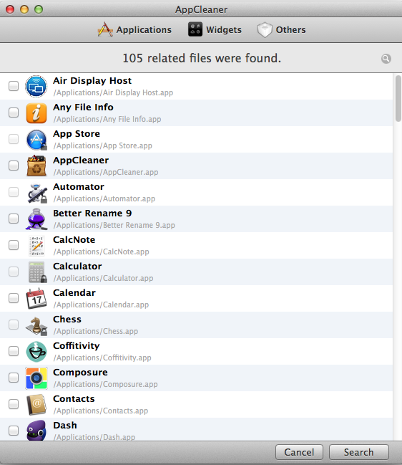Click the AppCleaner app icon in list
The height and width of the screenshot is (465, 402).
pyautogui.click(x=36, y=166)
